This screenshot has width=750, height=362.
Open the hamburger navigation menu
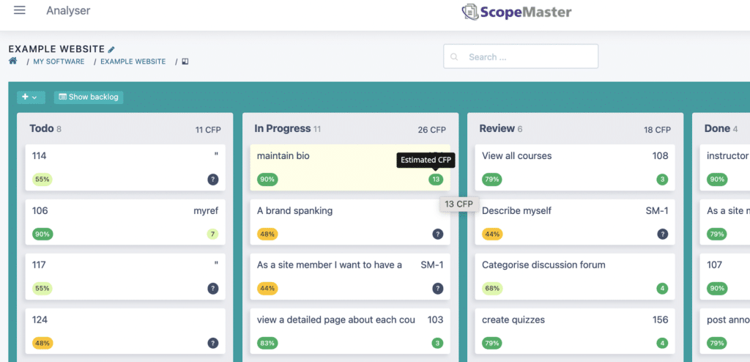click(x=20, y=10)
